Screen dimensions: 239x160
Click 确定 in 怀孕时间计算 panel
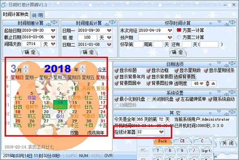(178, 52)
